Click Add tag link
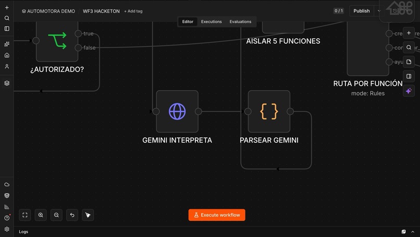420x237 pixels. coord(133,11)
